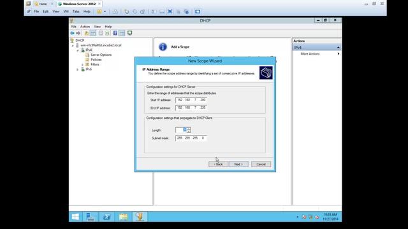Click the End IP address field

pos(191,108)
